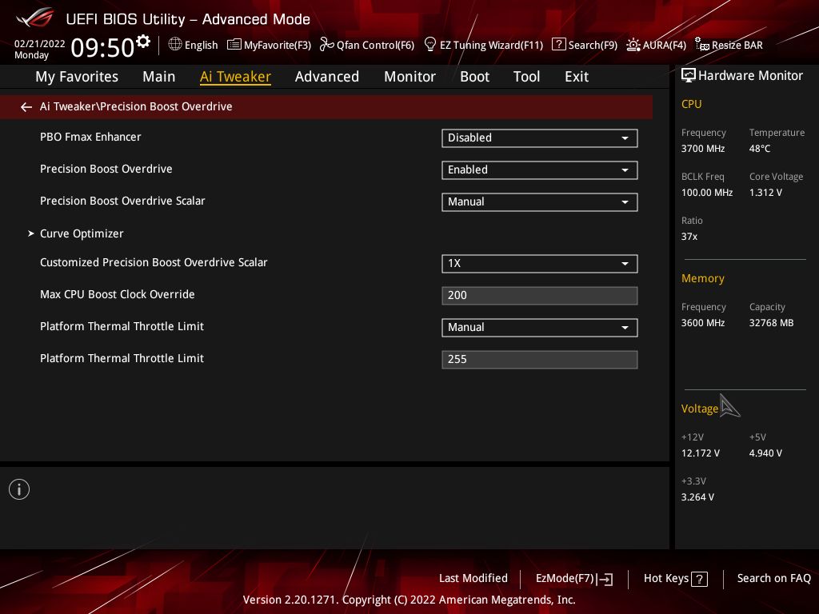Click Last Modified button

473,579
